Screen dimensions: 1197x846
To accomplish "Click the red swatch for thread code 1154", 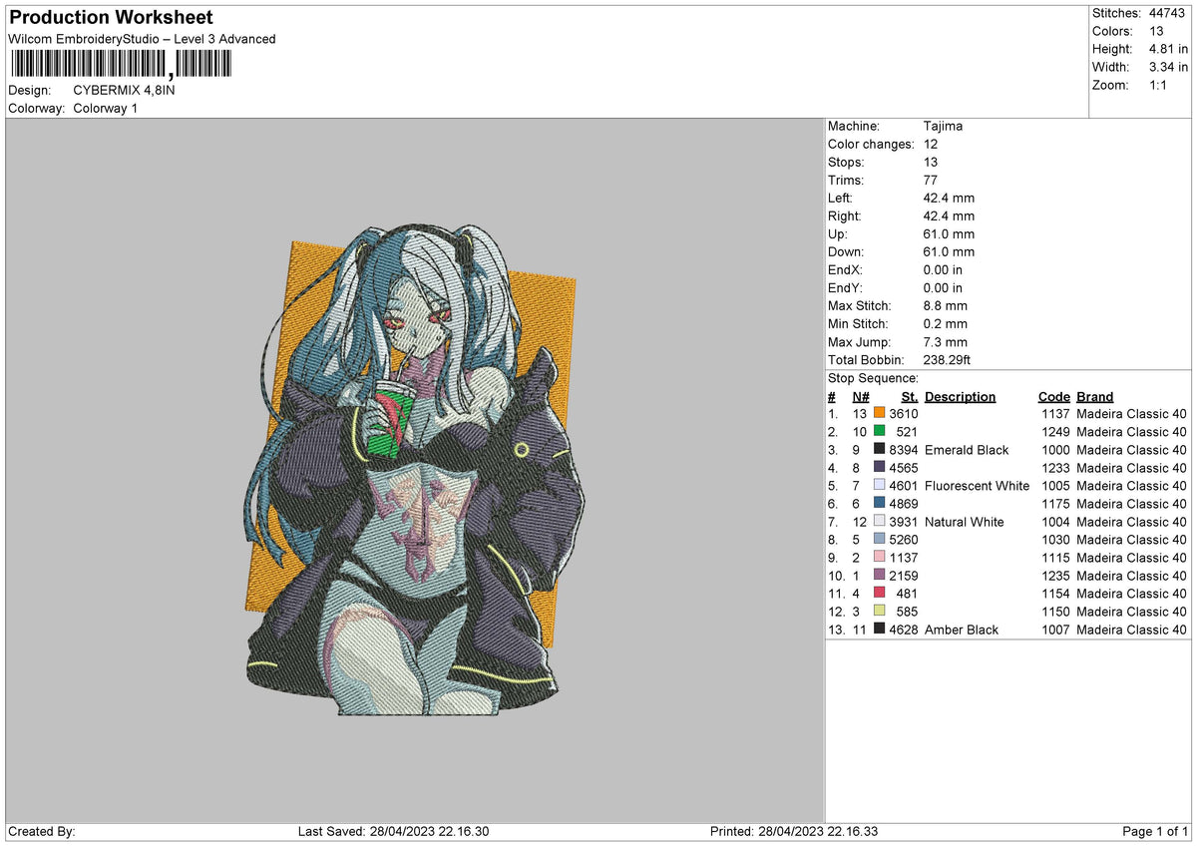I will (x=879, y=593).
